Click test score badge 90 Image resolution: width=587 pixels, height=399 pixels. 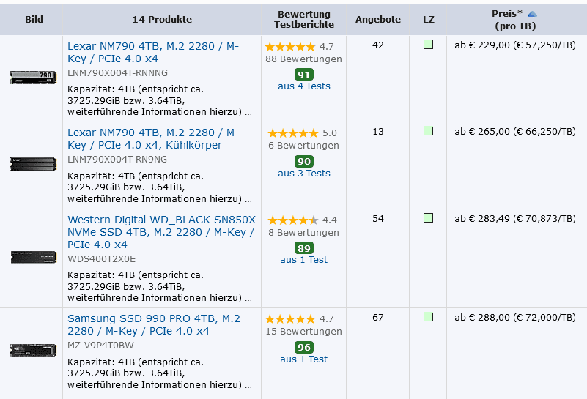coord(304,161)
